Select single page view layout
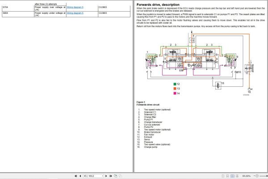Screen dimensions: 268x179 (223, 176)
